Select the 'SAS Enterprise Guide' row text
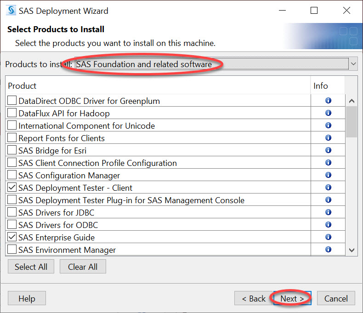The height and width of the screenshot is (313, 363). 57,238
